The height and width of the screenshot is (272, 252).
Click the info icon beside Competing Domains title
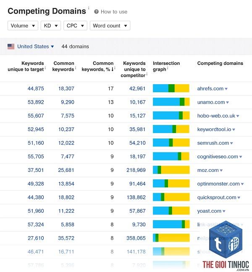[89, 8]
